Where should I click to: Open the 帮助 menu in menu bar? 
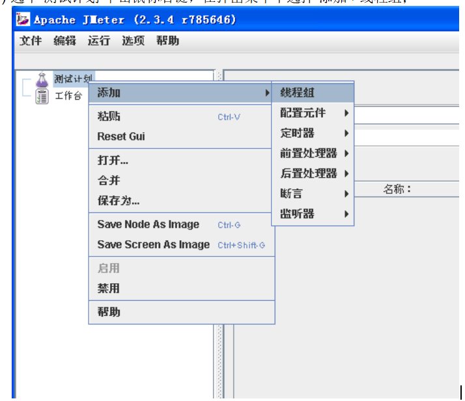tap(167, 40)
